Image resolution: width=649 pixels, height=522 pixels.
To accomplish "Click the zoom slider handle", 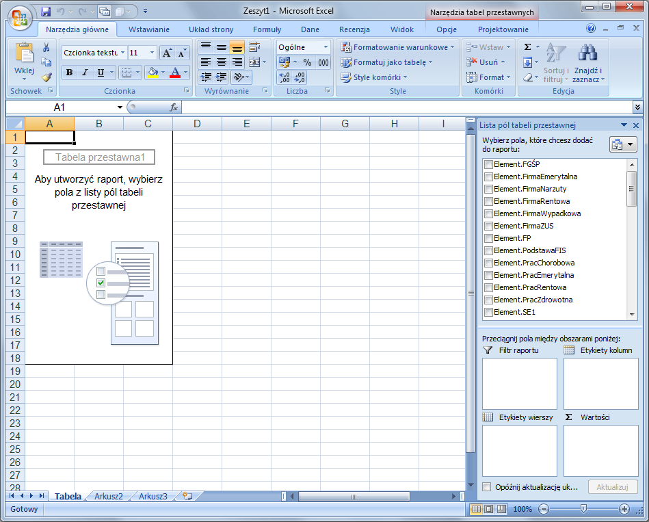I will coord(583,508).
